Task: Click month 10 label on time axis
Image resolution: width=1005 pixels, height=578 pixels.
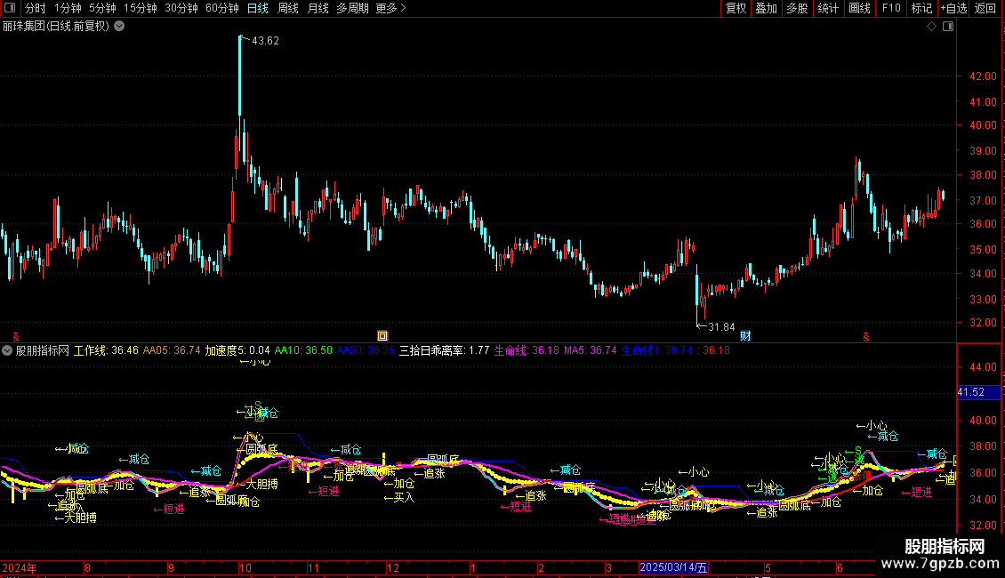Action: [245, 567]
